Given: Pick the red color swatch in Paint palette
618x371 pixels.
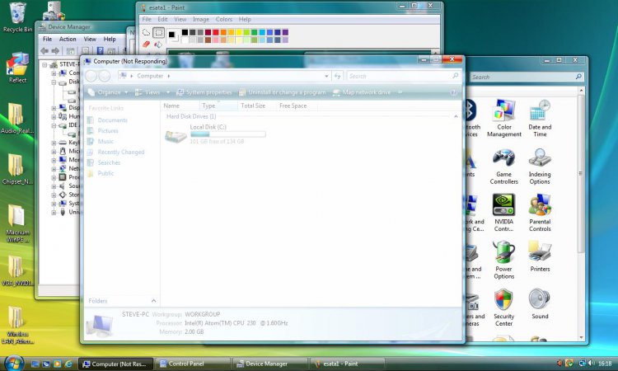Looking at the screenshot, I should (216, 32).
